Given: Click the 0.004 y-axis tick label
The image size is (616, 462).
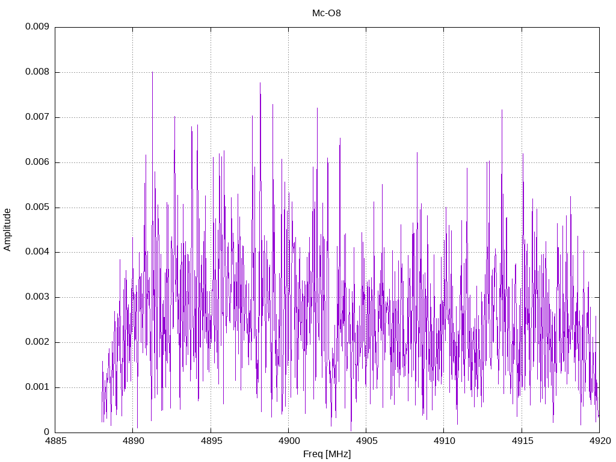Looking at the screenshot, I should (37, 252).
